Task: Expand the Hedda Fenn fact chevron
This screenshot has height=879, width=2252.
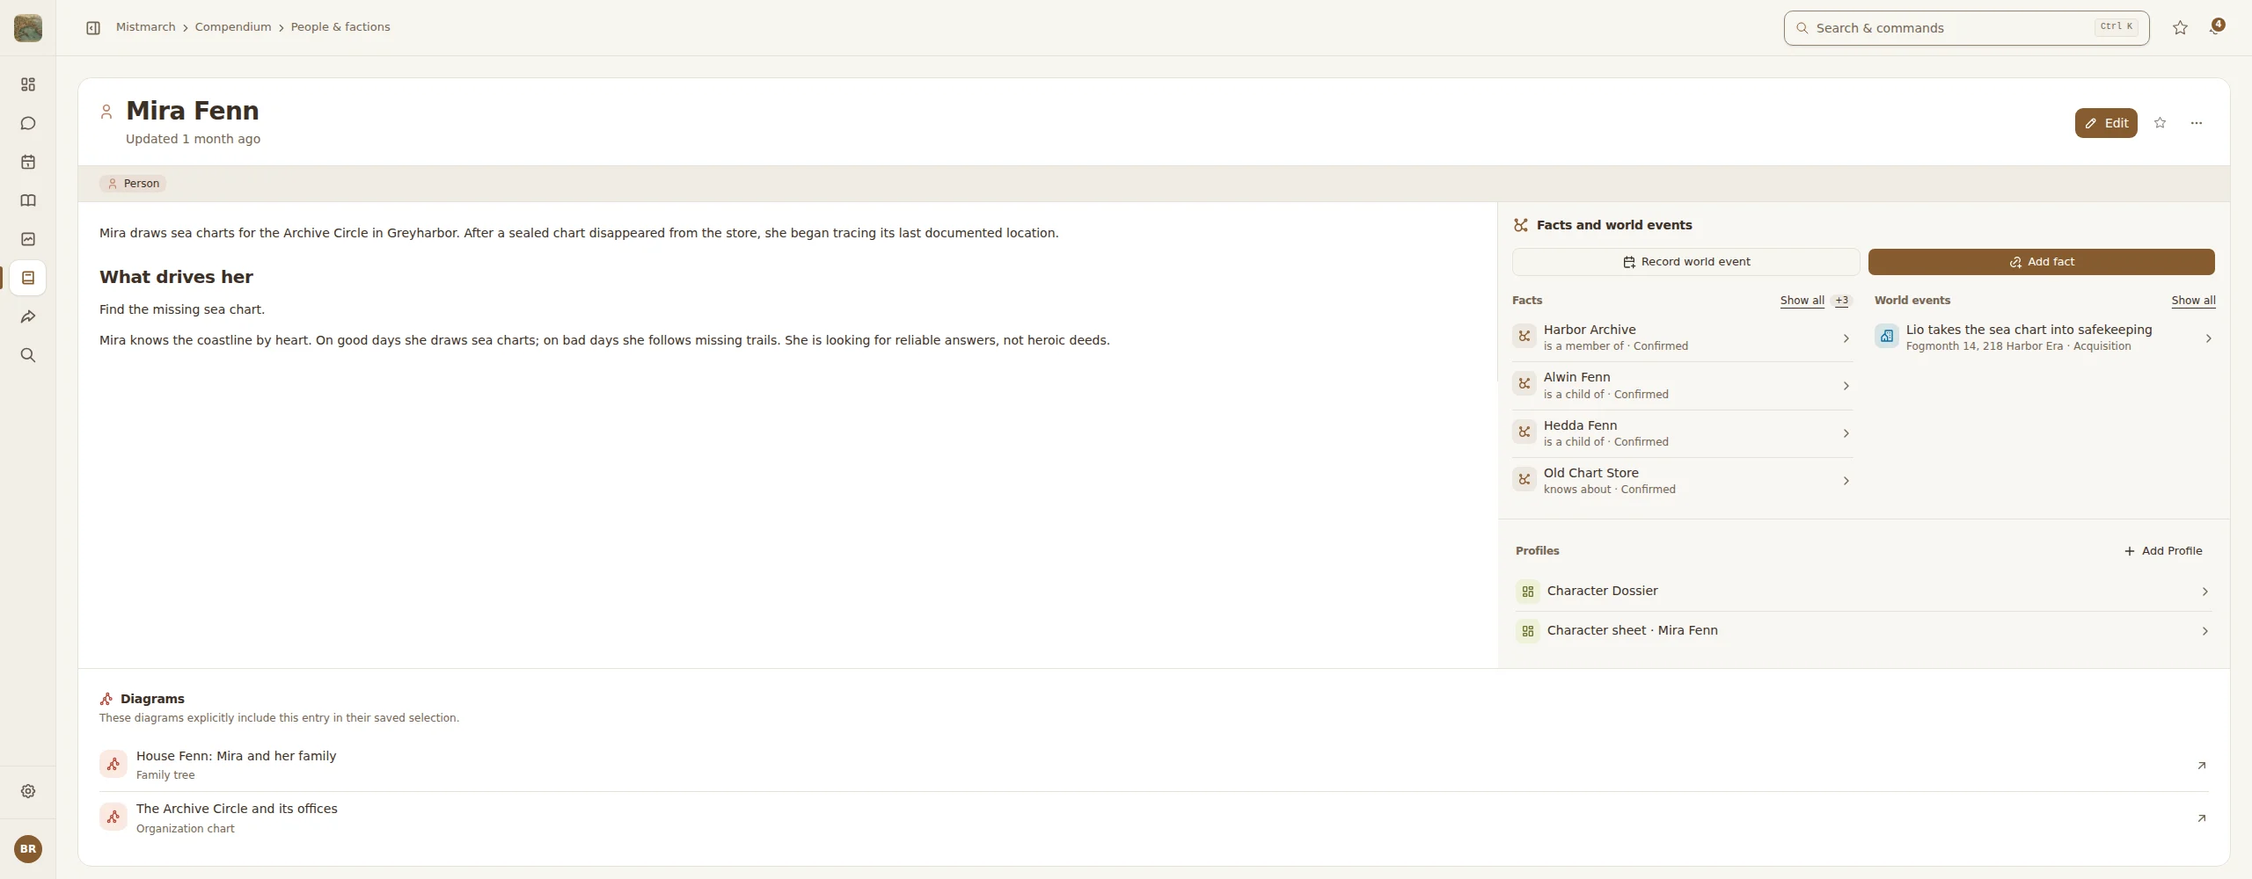Action: point(1846,433)
